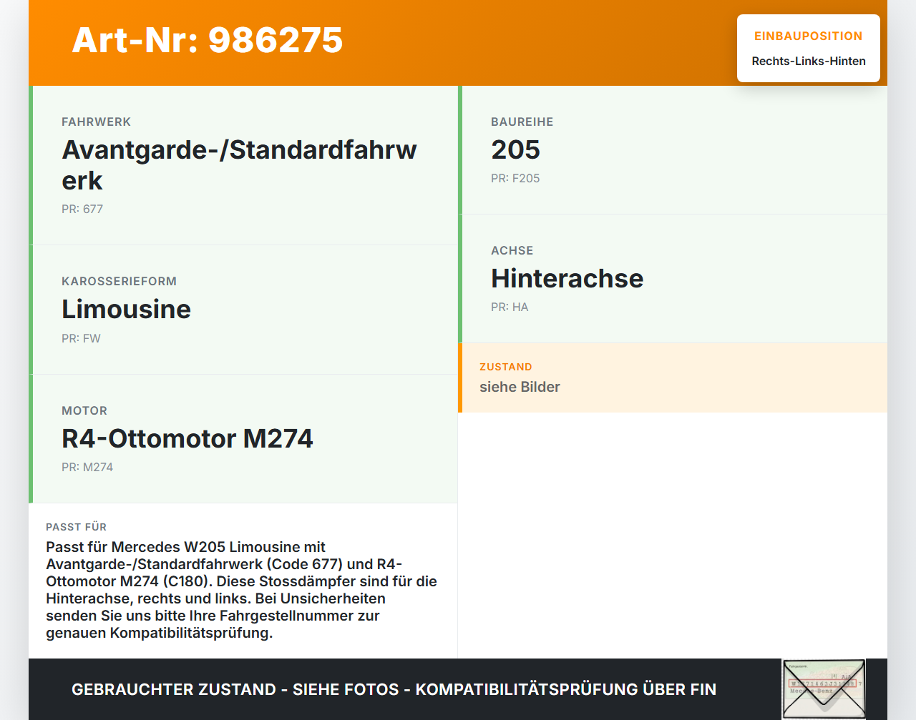The image size is (916, 720).
Task: Click the Kompatibilitätsprüfung über FIN text
Action: pos(565,689)
